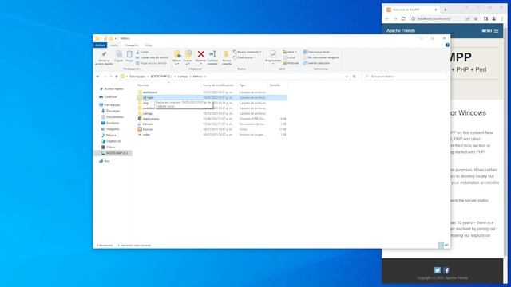Switch to the Vista ribbon tab
The height and width of the screenshot is (287, 511).
(149, 45)
